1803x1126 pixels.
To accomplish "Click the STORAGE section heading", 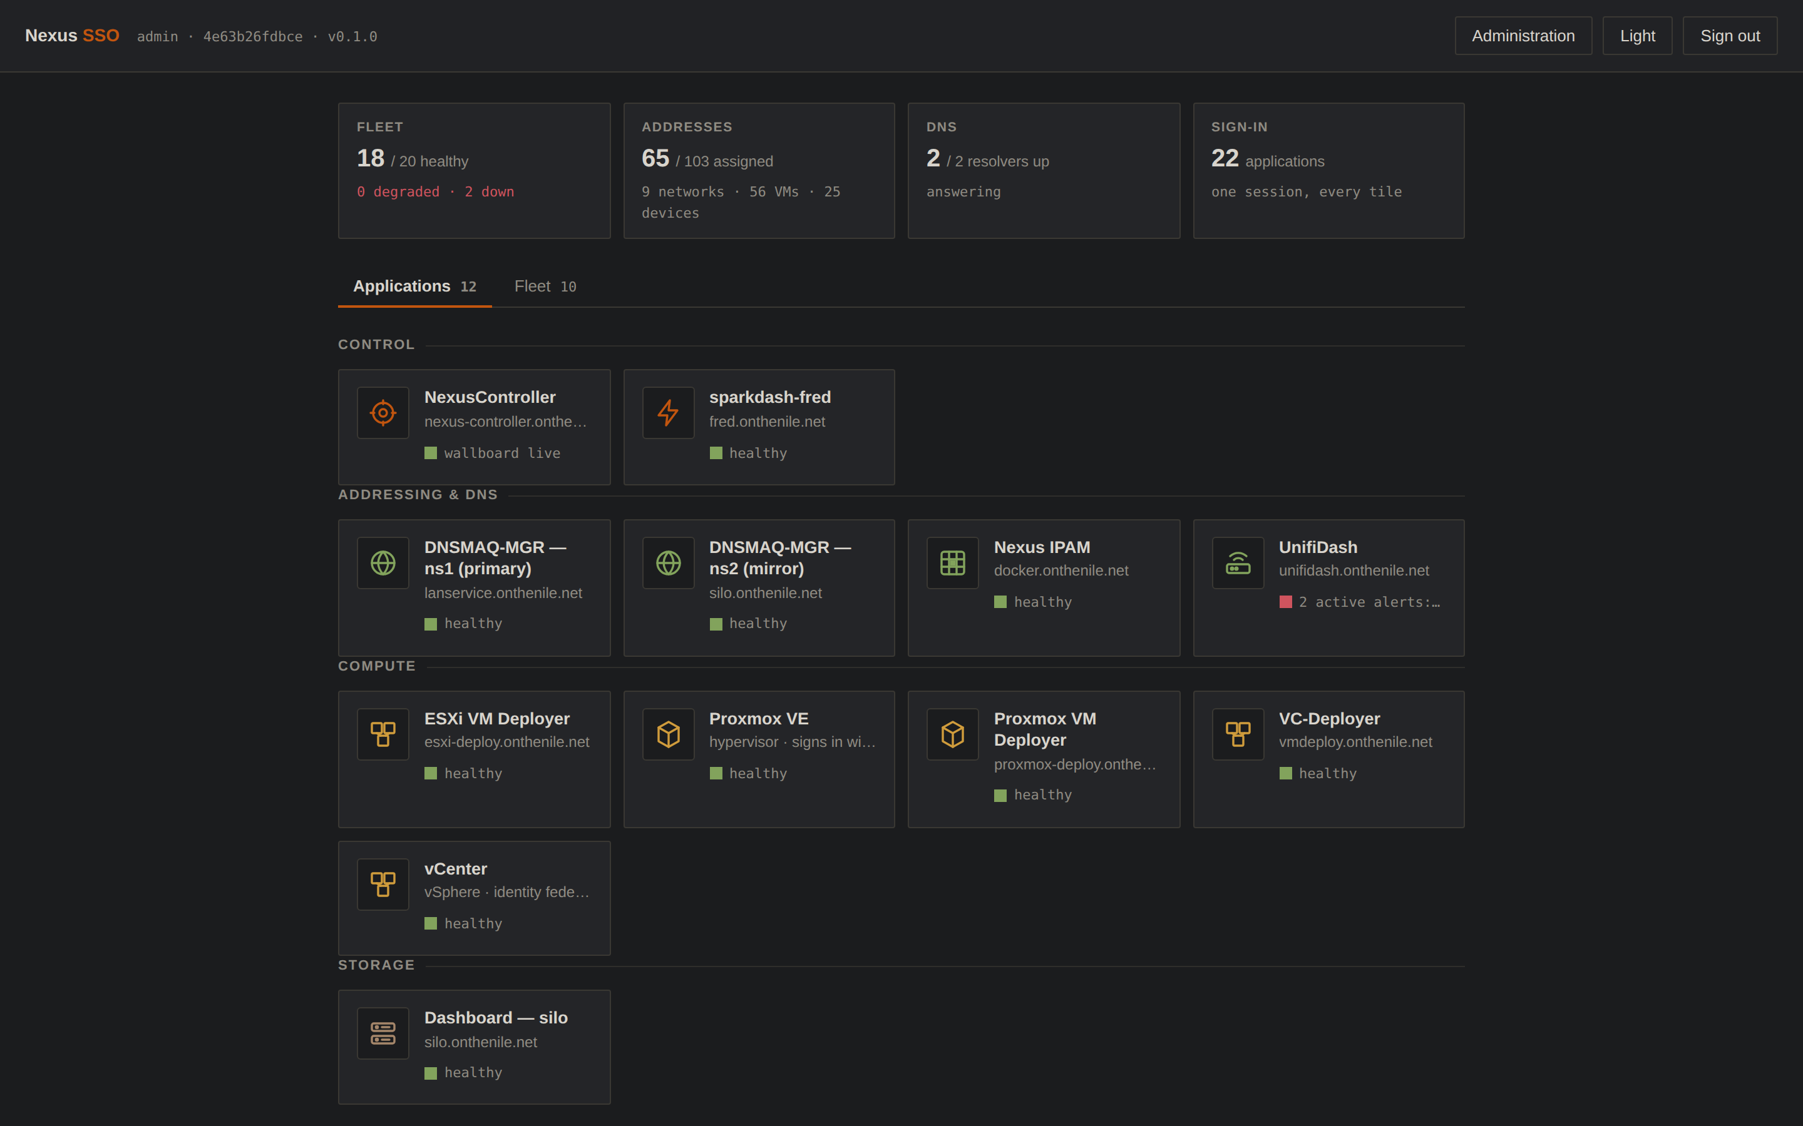I will click(x=376, y=965).
